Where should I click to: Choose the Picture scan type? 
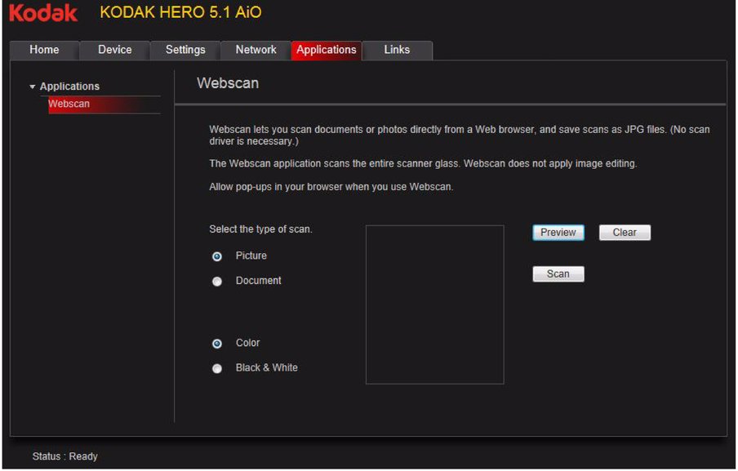tap(217, 256)
